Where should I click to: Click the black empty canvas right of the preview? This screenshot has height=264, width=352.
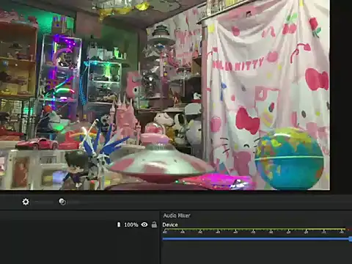(x=341, y=95)
